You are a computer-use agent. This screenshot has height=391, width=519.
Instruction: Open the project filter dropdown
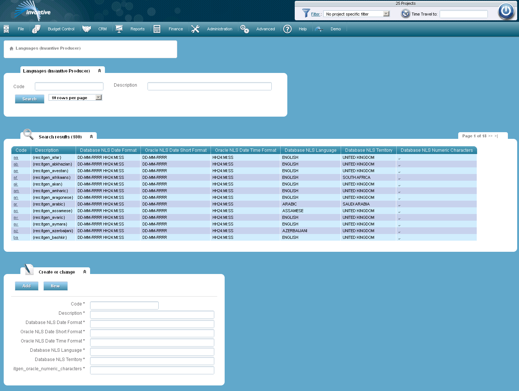point(386,14)
